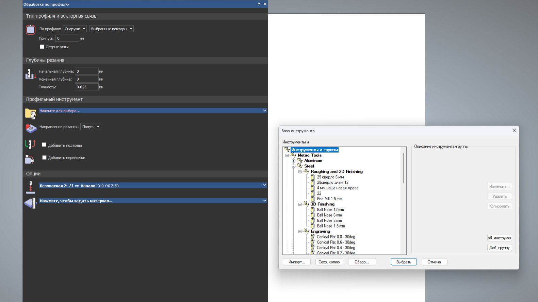The width and height of the screenshot is (538, 302).
Task: Close the База инструмента dialog
Action: (x=514, y=131)
